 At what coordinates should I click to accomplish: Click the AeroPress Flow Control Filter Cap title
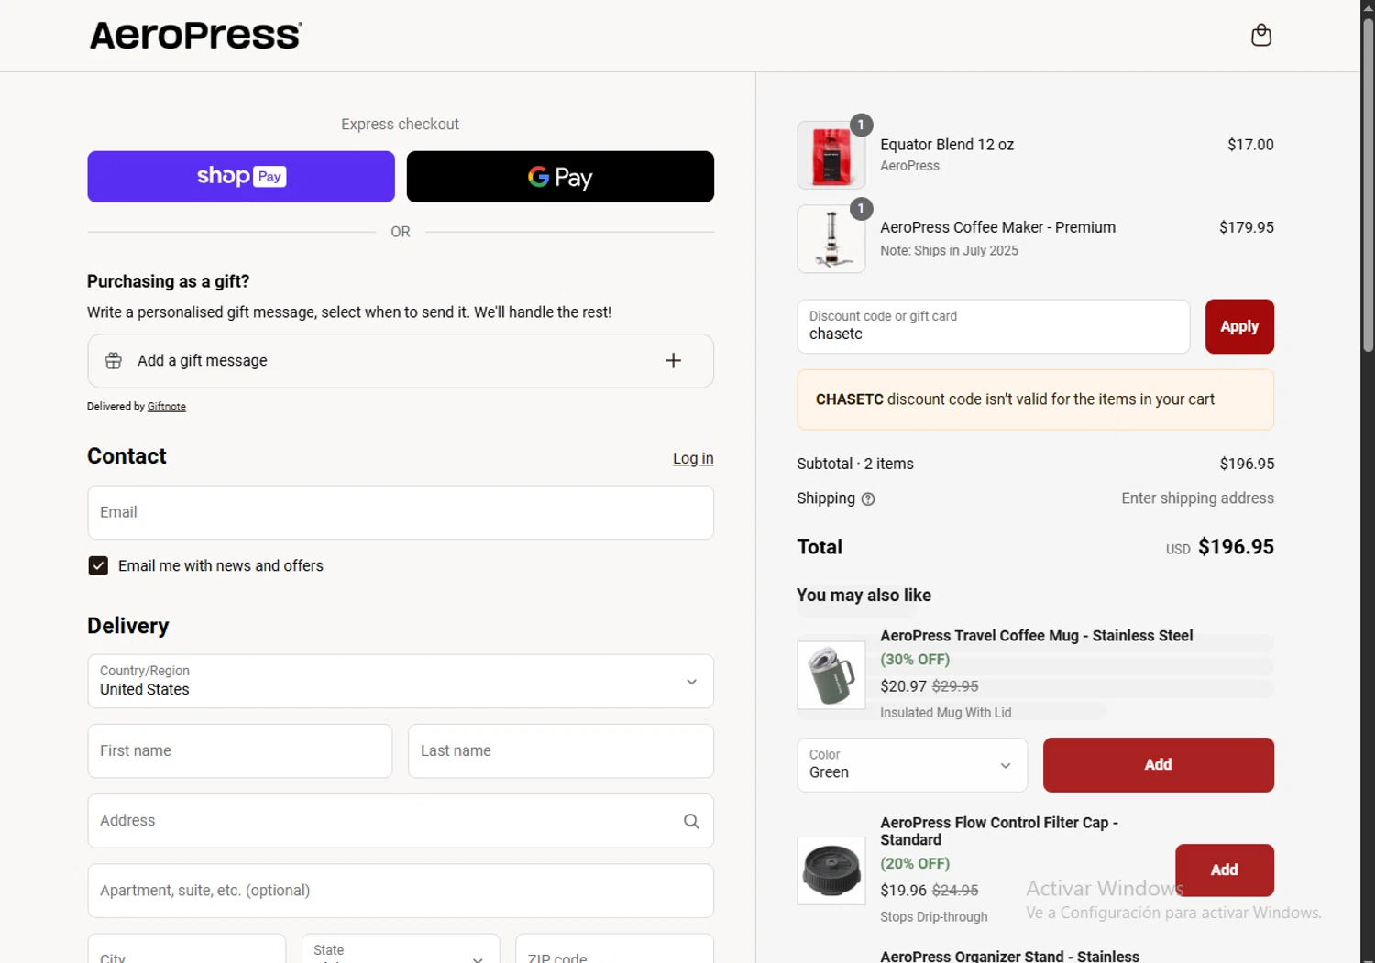click(x=999, y=831)
